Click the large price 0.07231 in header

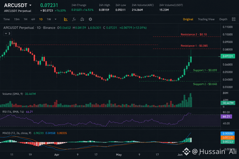(x=49, y=5)
